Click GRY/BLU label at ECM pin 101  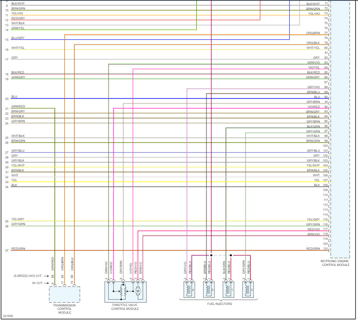(x=313, y=151)
